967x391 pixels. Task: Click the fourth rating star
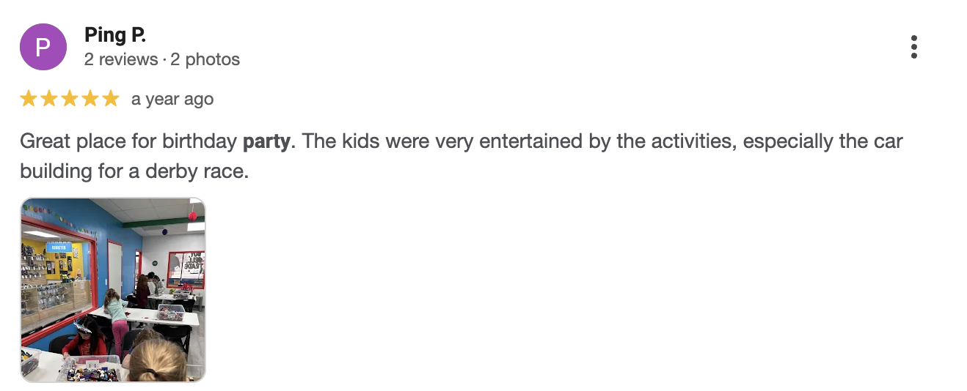(90, 99)
